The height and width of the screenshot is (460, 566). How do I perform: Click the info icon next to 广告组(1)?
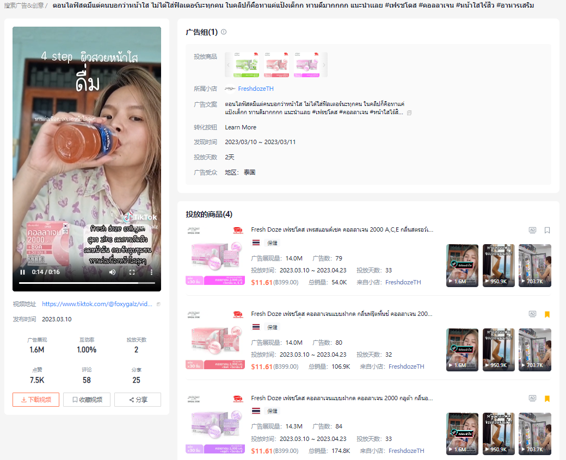pos(224,32)
